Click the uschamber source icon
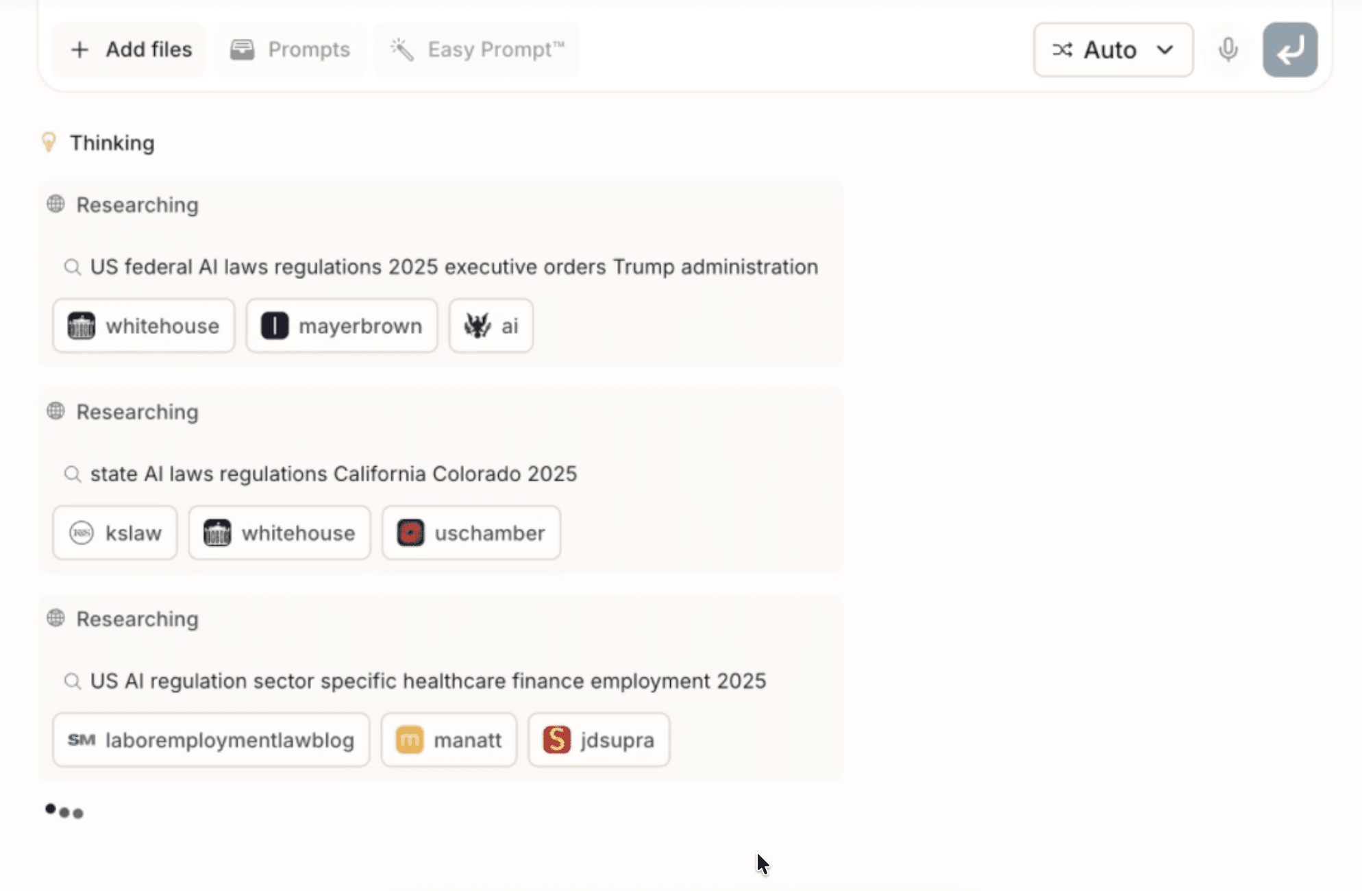 (x=411, y=533)
